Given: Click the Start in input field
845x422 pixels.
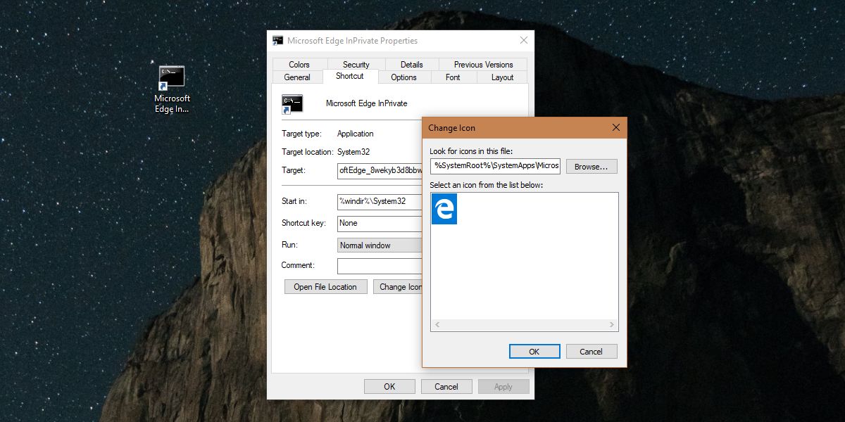Looking at the screenshot, I should coord(380,201).
